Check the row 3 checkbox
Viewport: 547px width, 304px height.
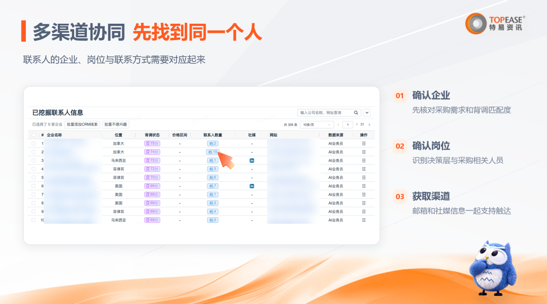pos(34,160)
